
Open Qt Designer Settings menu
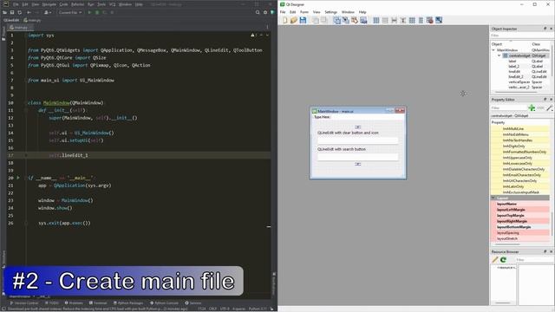click(331, 12)
